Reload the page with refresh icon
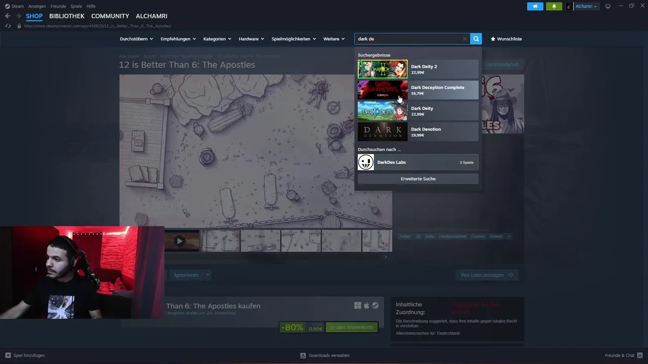This screenshot has height=364, width=648. [8, 26]
